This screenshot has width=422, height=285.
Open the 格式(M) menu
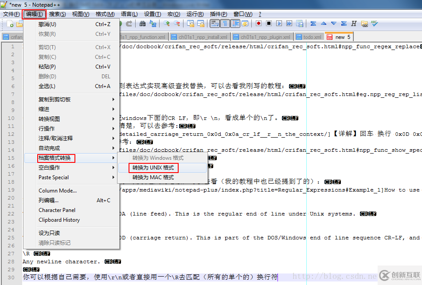click(105, 14)
